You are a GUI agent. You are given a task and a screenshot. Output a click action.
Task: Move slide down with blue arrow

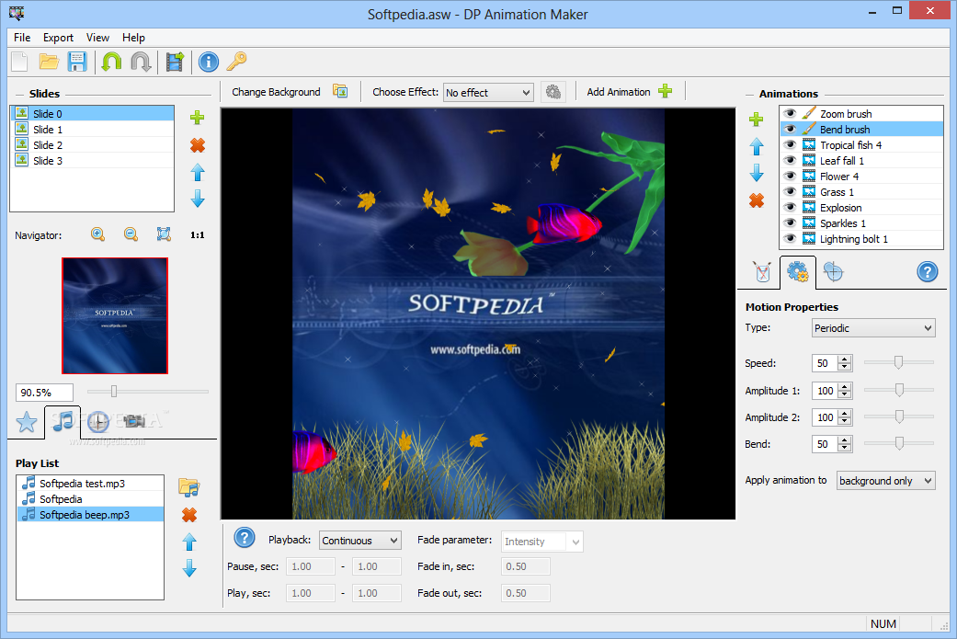(x=197, y=199)
